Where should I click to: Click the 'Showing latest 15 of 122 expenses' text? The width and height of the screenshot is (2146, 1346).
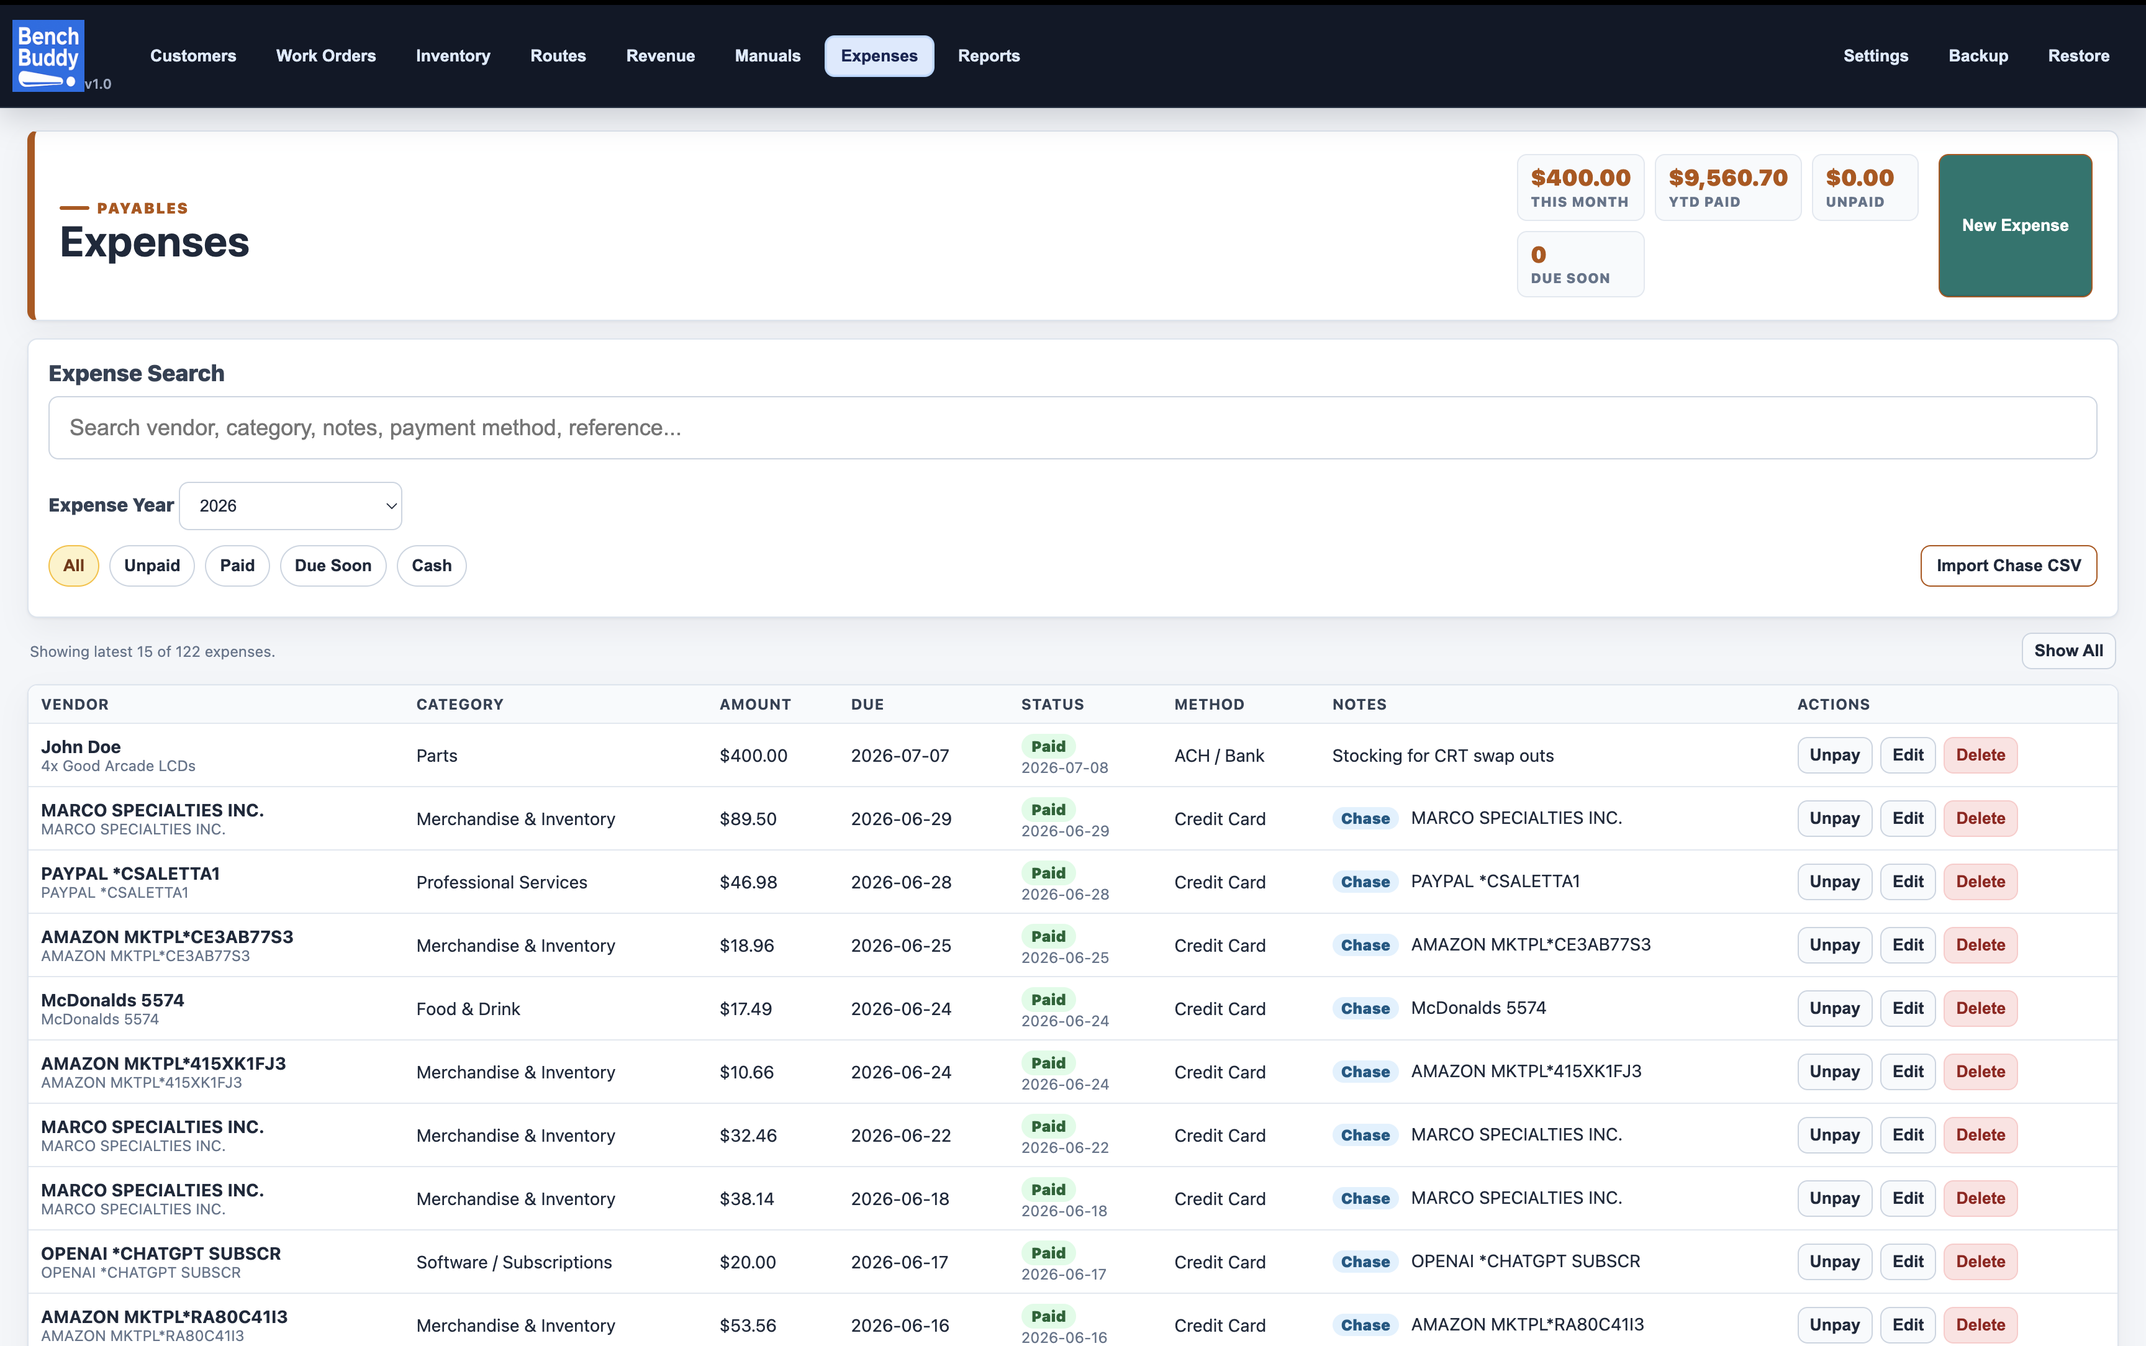152,652
